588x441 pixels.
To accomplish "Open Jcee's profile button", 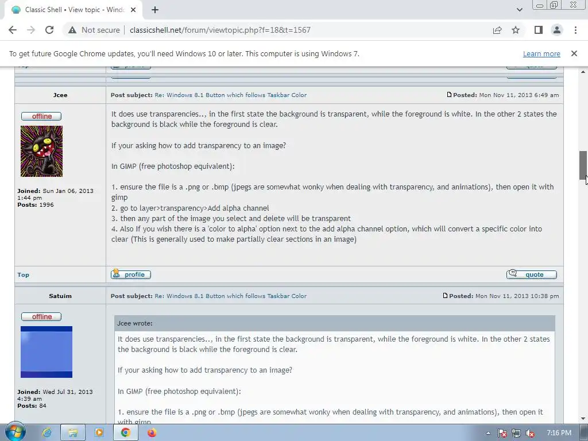I will 131,274.
